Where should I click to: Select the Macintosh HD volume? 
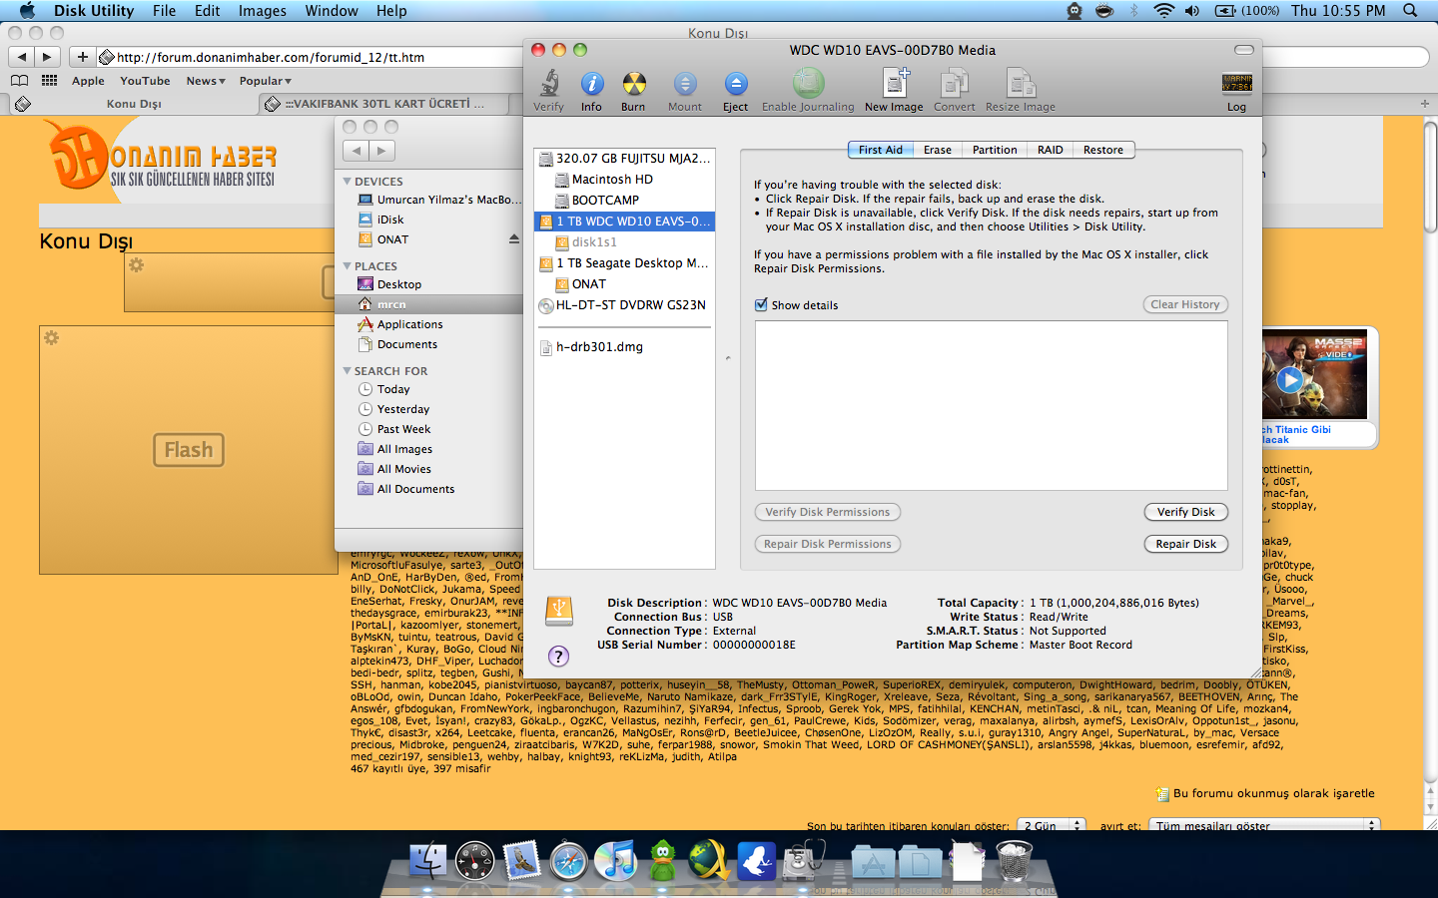[x=625, y=179]
